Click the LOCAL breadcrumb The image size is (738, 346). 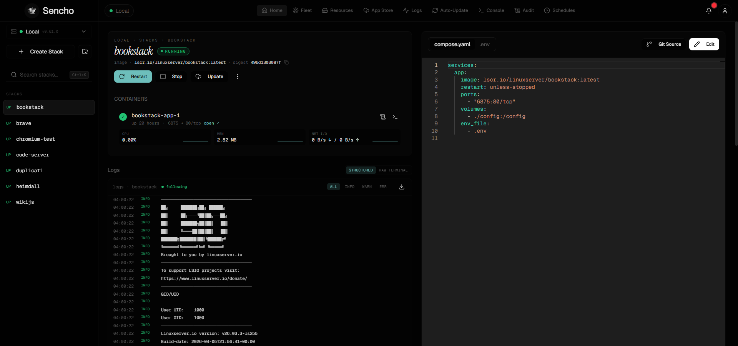(122, 40)
